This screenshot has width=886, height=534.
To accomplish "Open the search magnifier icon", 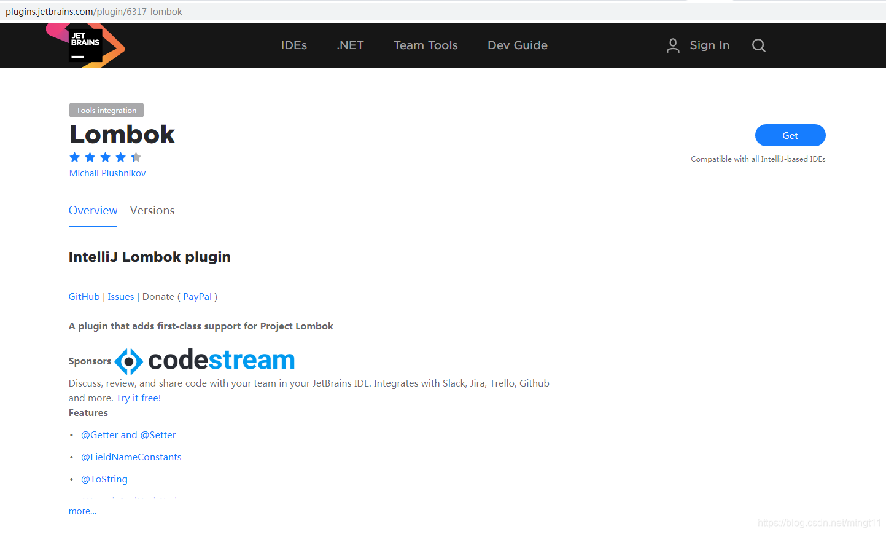I will point(759,45).
